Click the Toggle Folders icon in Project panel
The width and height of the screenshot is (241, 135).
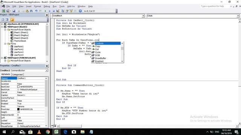coord(12,19)
